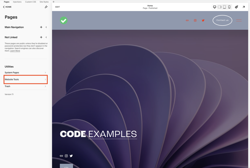The width and height of the screenshot is (250, 168).
Task: Open the site preview arrow icon
Action: [x=244, y=7]
